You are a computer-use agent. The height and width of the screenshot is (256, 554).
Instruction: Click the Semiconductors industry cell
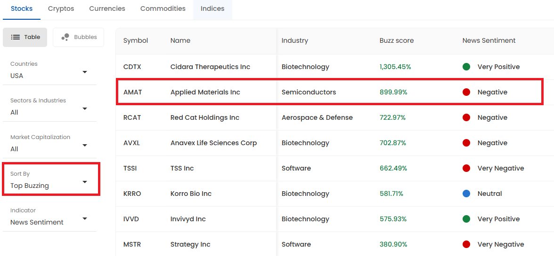pos(309,92)
